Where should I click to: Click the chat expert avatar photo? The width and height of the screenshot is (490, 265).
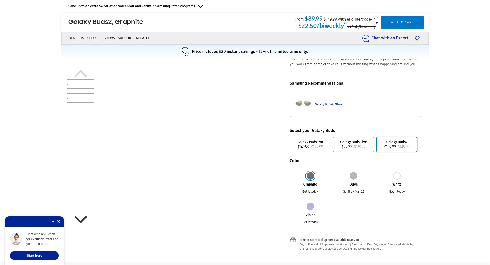coord(16,239)
